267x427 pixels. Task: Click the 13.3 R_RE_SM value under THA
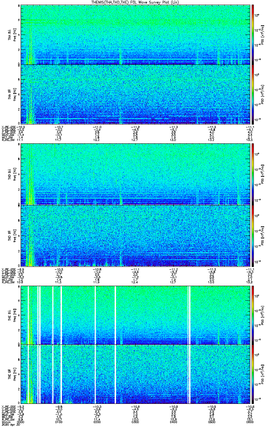tap(250, 140)
